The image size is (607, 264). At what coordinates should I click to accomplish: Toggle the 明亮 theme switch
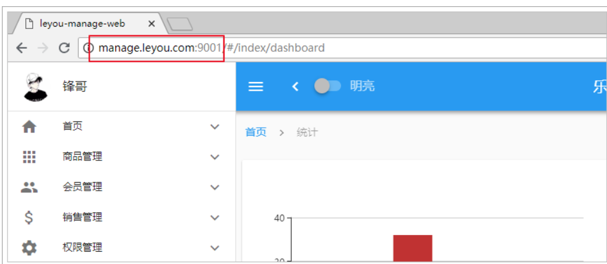327,86
